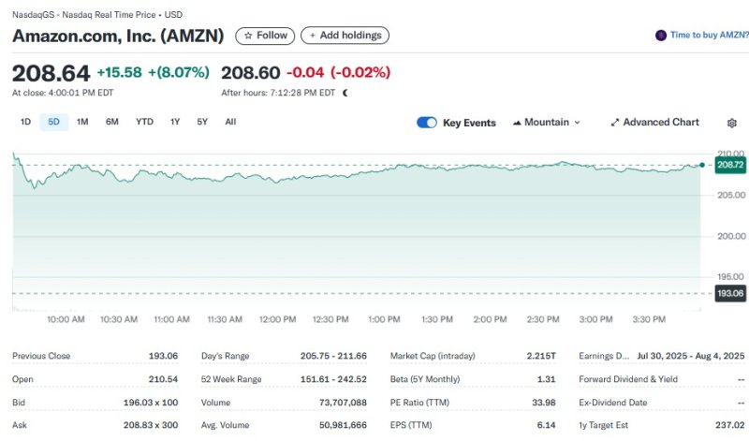Screen dimensions: 749x441
Task: Select the 5D time range tab
Action: [53, 122]
